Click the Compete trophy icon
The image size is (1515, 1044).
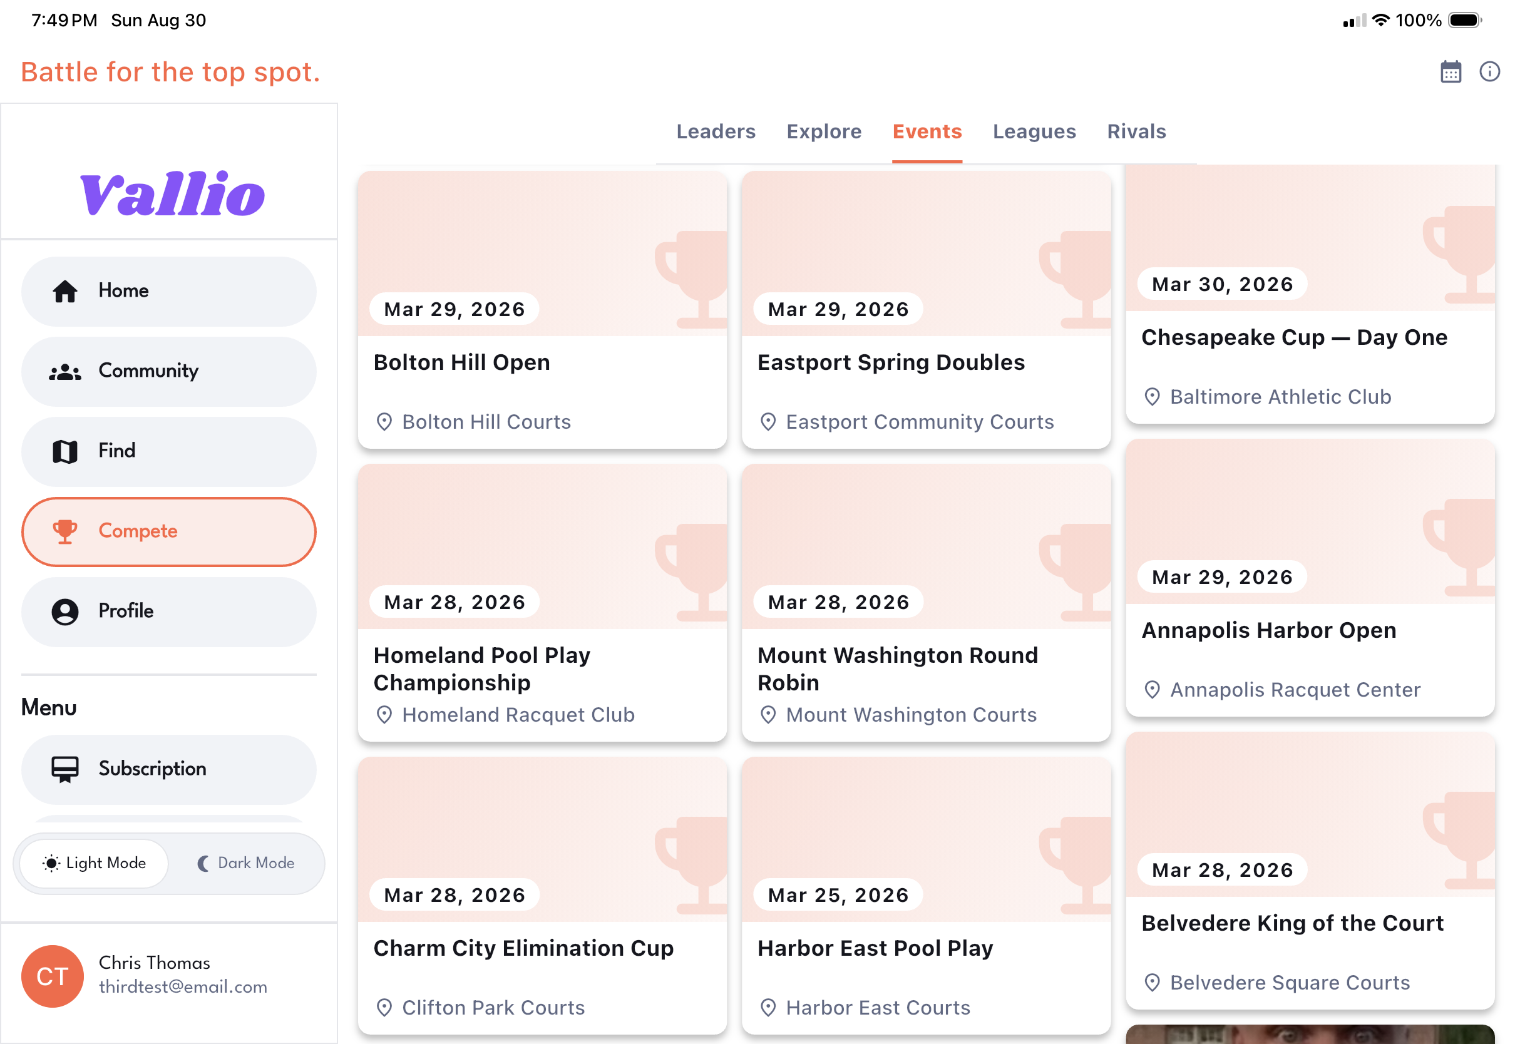(64, 532)
